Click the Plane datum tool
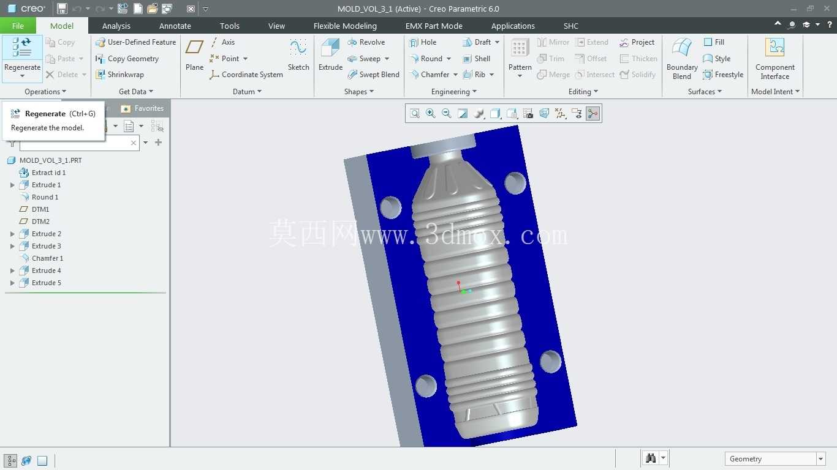This screenshot has height=470, width=837. [x=194, y=55]
